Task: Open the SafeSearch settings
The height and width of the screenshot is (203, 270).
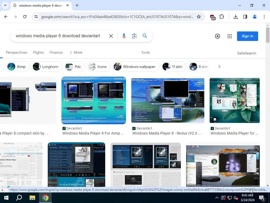Action: click(x=247, y=53)
